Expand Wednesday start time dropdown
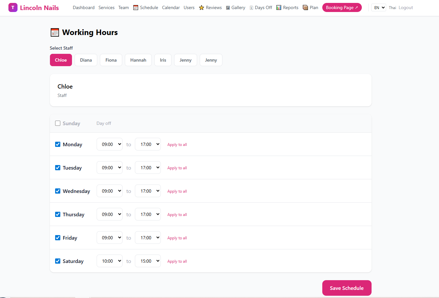 [110, 191]
